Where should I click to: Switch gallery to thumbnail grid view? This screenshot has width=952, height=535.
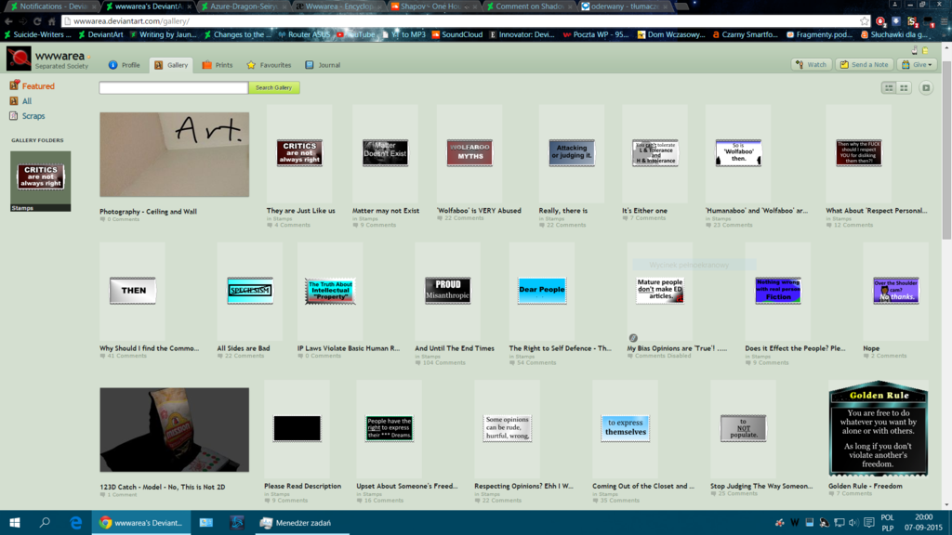[x=904, y=87]
